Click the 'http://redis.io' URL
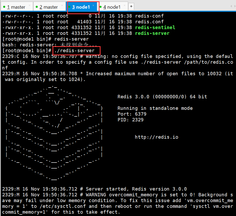Image resolution: width=236 pixels, height=216 pixels. (156, 137)
